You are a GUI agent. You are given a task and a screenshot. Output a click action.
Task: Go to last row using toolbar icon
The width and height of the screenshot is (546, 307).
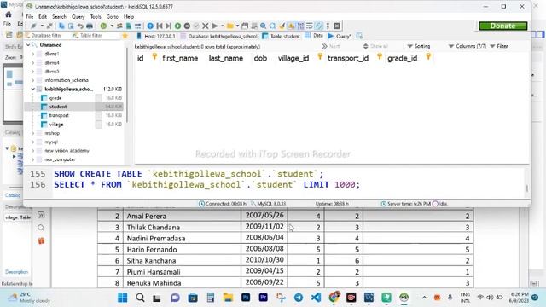169,26
